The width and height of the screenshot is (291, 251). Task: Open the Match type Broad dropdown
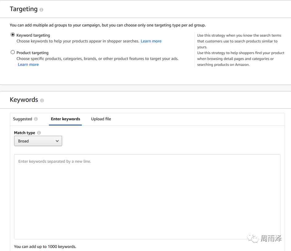(38, 141)
